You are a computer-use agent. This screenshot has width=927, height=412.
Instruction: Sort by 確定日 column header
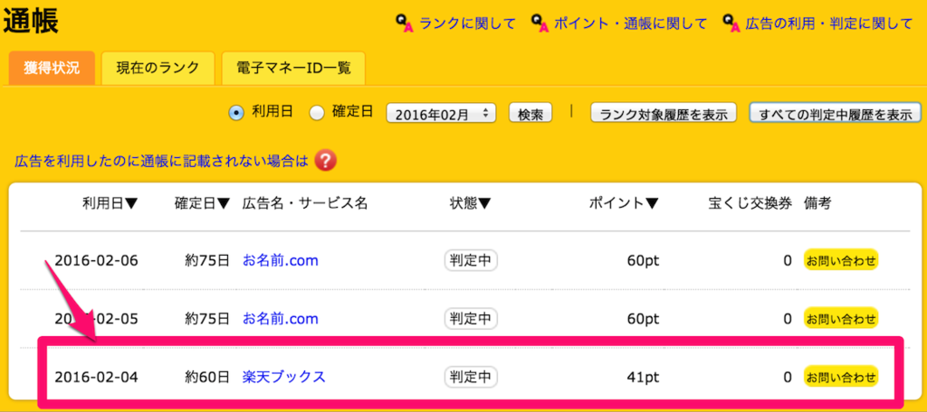tap(202, 203)
